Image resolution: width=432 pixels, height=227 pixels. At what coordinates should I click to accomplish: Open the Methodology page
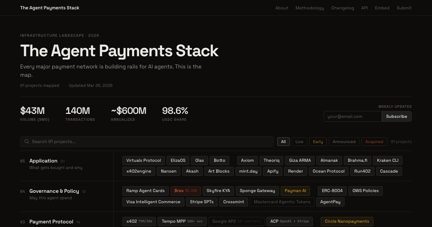click(310, 8)
